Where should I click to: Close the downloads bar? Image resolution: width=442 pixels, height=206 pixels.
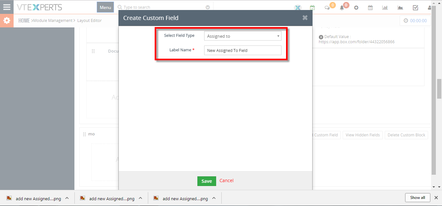[436, 198]
